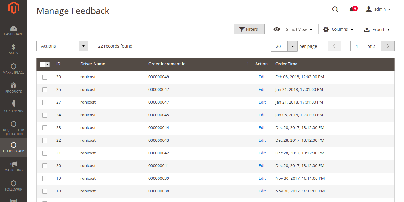The width and height of the screenshot is (404, 202).
Task: Tick the checkbox for ID 25
Action: [x=45, y=90]
